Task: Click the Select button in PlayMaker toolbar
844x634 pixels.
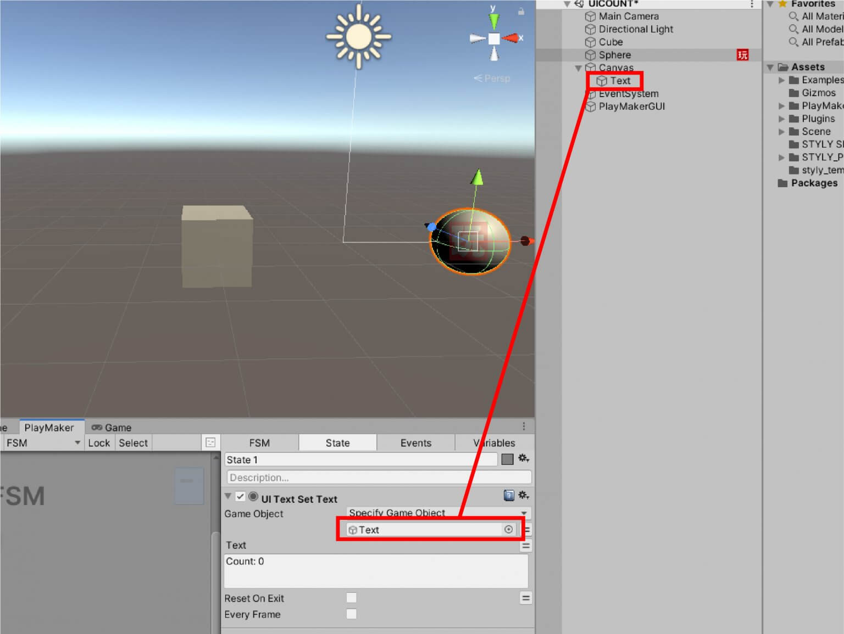Action: [x=133, y=443]
